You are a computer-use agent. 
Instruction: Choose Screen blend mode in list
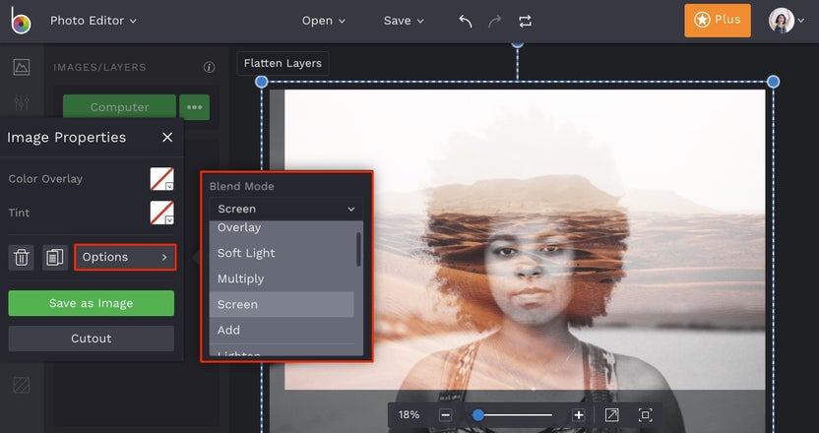pos(282,304)
